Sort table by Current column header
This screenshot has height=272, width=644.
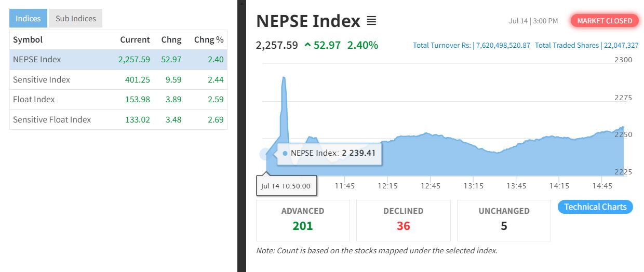point(135,39)
